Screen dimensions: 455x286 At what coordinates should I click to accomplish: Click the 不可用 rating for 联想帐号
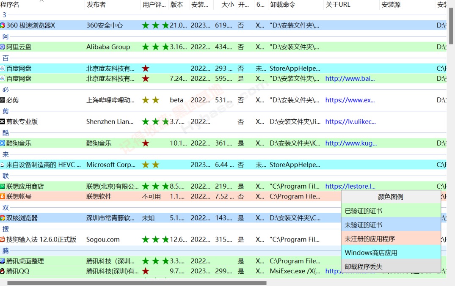(x=151, y=196)
